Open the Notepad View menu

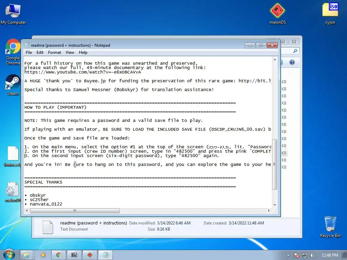pos(70,52)
